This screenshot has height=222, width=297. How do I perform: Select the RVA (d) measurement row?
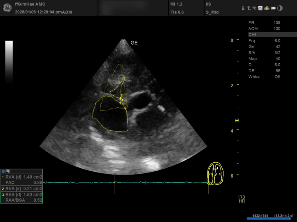click(x=22, y=177)
